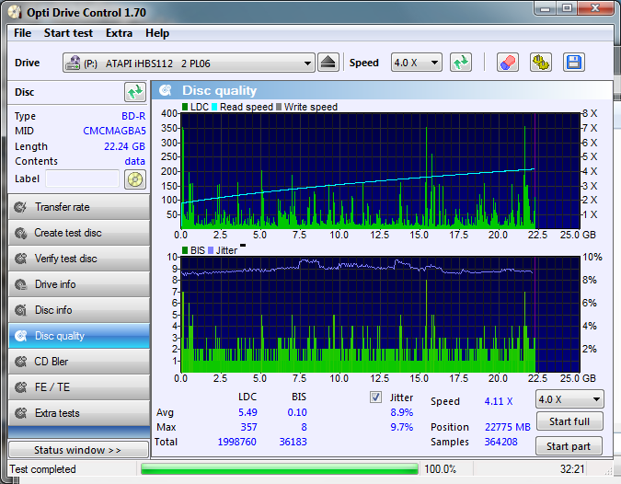This screenshot has height=484, width=621.
Task: Open the top Speed 4.0 X dropdown
Action: [416, 63]
